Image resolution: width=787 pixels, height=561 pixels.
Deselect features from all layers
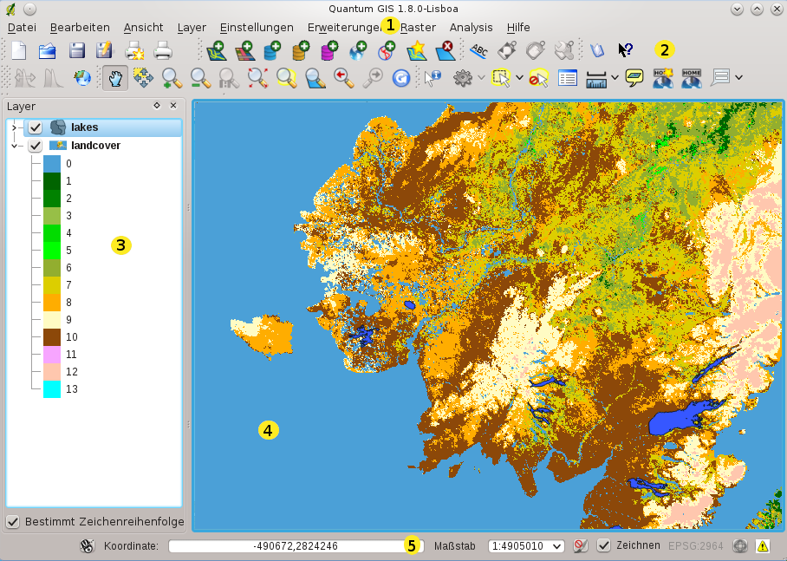538,78
